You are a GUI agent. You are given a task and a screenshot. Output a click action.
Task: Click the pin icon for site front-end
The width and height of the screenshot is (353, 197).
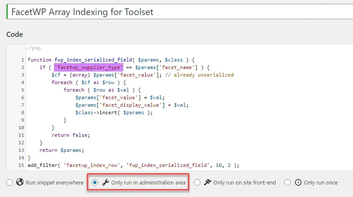pos(208,182)
